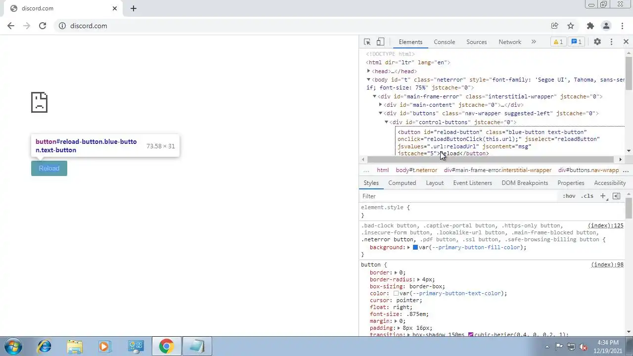The height and width of the screenshot is (356, 633).
Task: Open the Computed styles tab
Action: (x=402, y=183)
